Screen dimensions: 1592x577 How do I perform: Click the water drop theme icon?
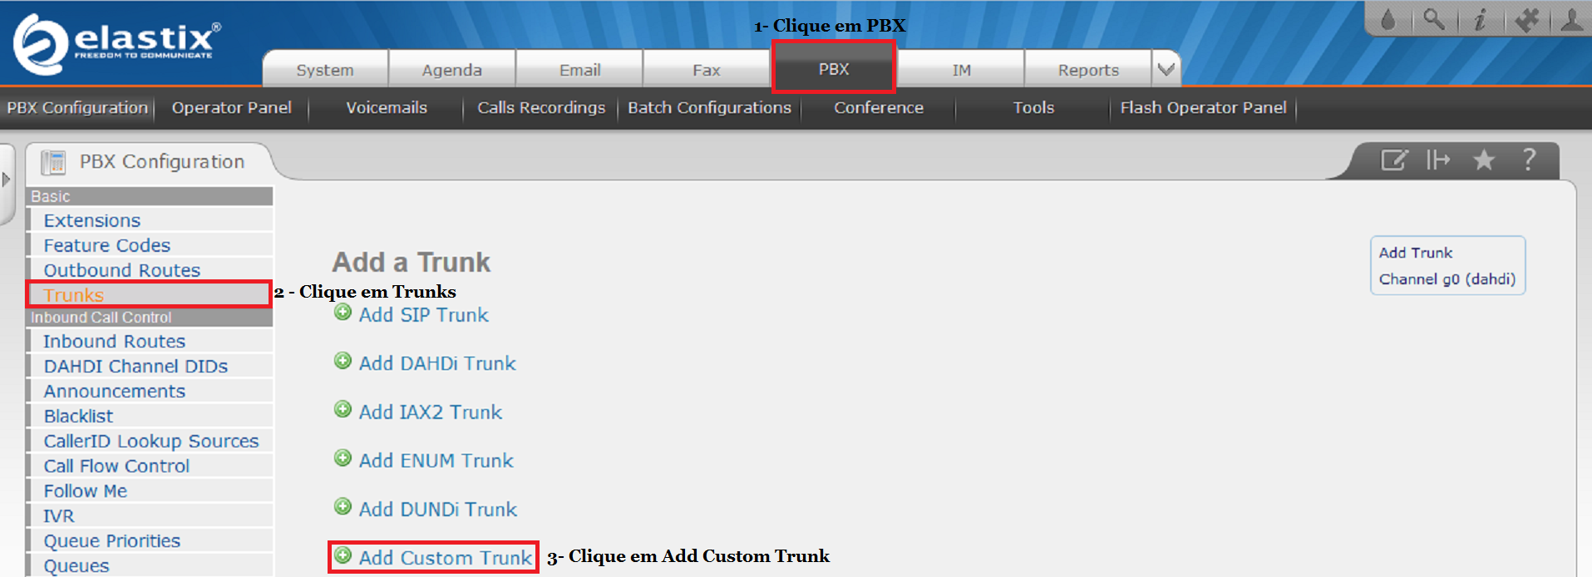tap(1387, 19)
